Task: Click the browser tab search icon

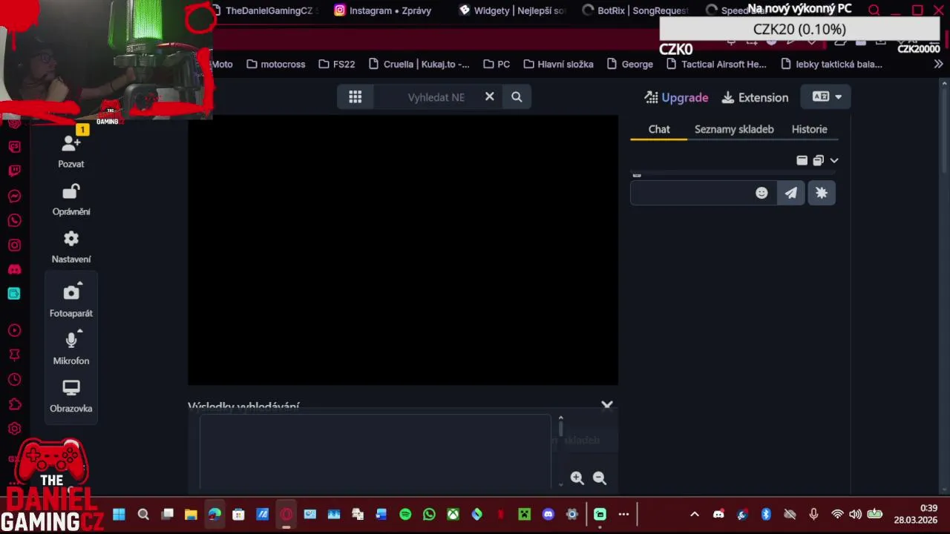Action: pyautogui.click(x=874, y=10)
